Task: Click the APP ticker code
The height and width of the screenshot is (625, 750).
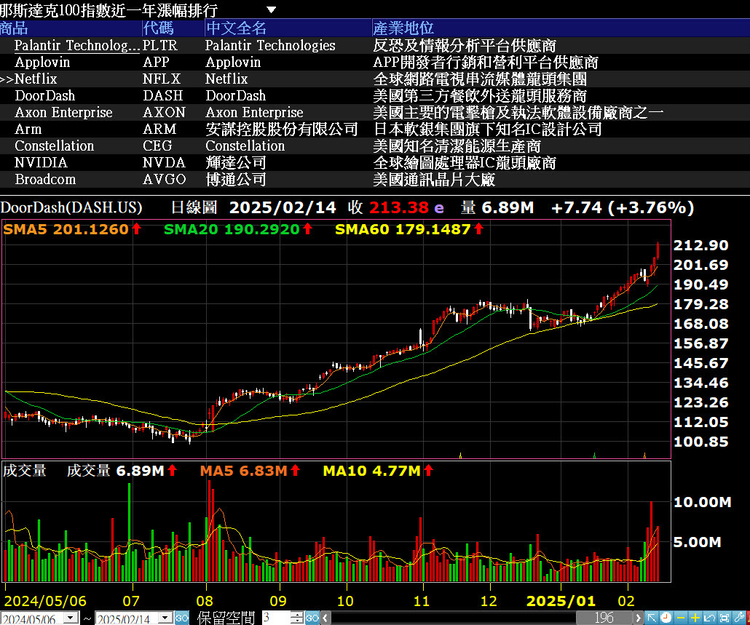Action: 156,62
